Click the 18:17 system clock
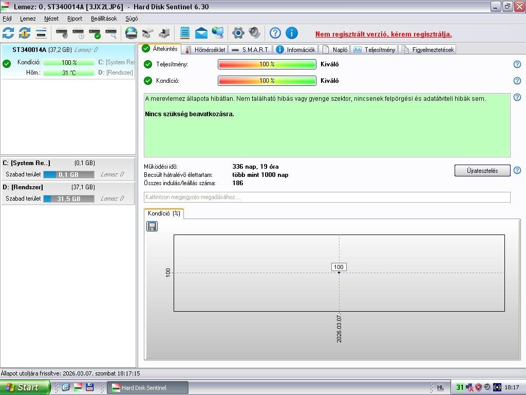 (512, 388)
